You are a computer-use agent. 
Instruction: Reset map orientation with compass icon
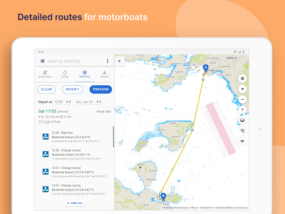242,110
